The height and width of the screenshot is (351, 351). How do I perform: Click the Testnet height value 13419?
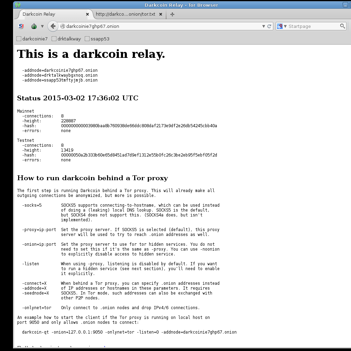pyautogui.click(x=67, y=150)
